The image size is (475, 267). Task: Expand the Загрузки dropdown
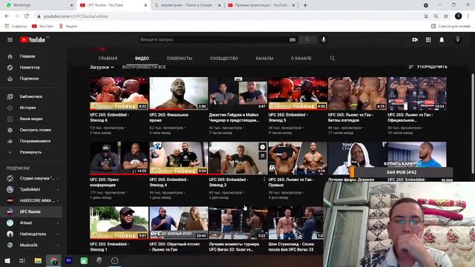[x=102, y=67]
